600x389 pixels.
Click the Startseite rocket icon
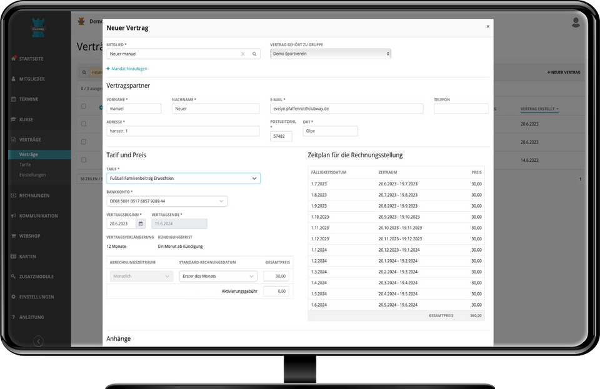tap(14, 59)
